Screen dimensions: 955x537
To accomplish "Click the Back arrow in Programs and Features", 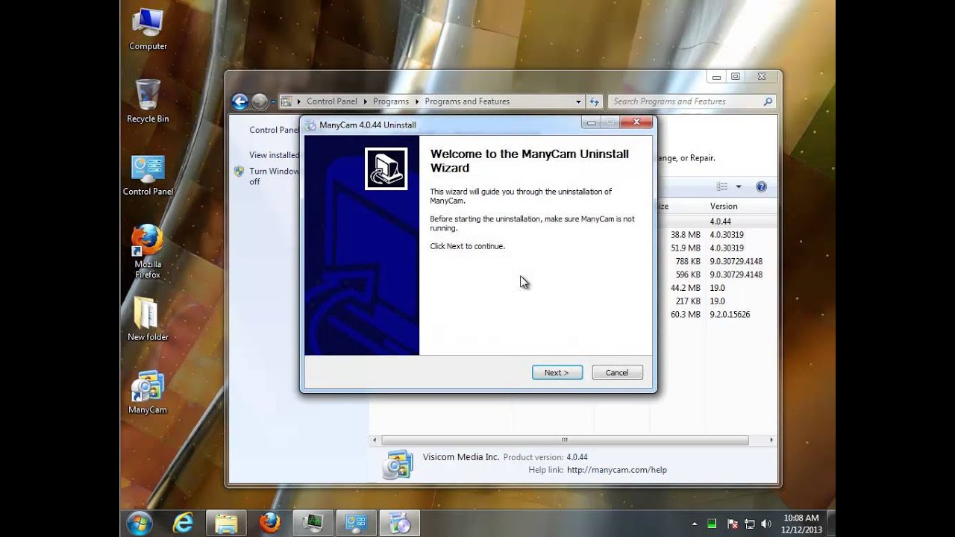I will [x=239, y=101].
